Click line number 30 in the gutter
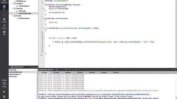This screenshot has height=99, width=177. point(41,56)
